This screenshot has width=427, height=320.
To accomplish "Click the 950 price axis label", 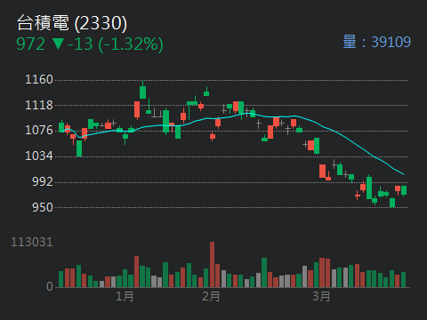I will (x=43, y=207).
